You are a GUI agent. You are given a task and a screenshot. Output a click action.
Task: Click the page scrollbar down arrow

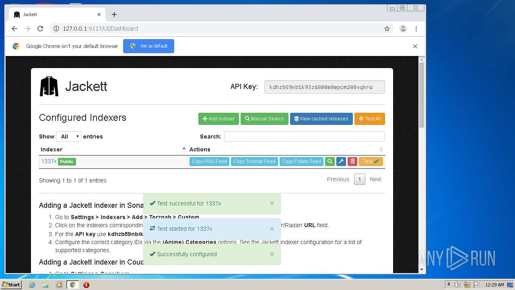(422, 269)
